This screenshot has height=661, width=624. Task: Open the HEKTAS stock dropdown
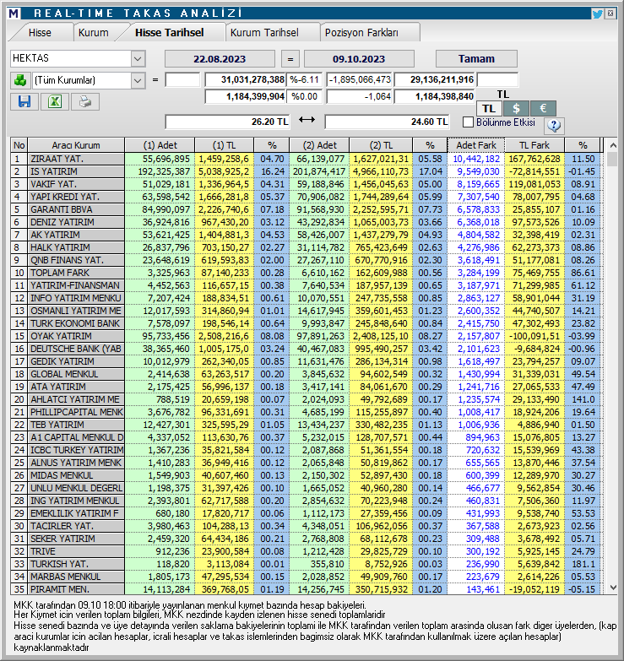(x=138, y=58)
